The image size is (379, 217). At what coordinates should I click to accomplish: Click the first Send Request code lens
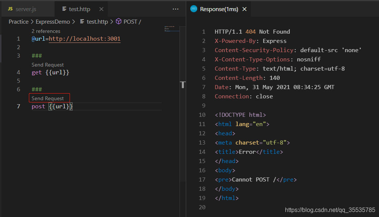pyautogui.click(x=47, y=64)
